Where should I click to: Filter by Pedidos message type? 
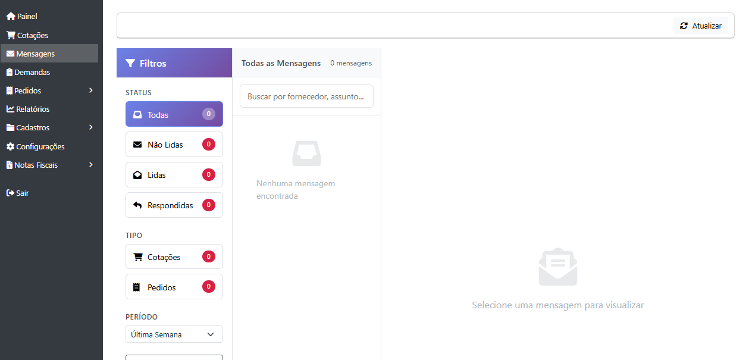pos(174,287)
